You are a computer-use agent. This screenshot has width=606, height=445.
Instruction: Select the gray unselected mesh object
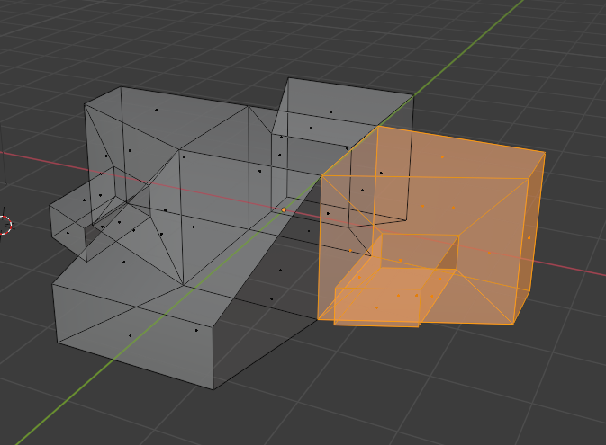click(x=231, y=234)
